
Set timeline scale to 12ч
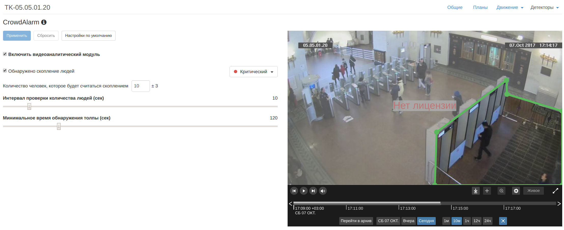pyautogui.click(x=477, y=221)
